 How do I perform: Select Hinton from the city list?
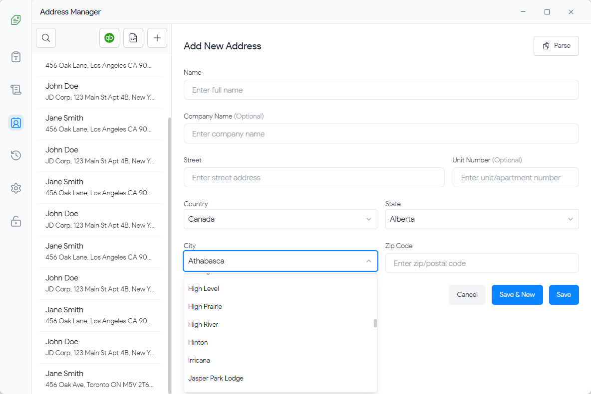click(x=198, y=342)
